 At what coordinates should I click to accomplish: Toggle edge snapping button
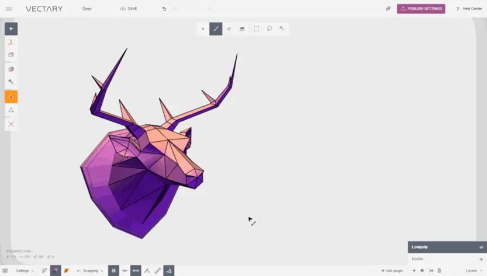[x=136, y=271]
